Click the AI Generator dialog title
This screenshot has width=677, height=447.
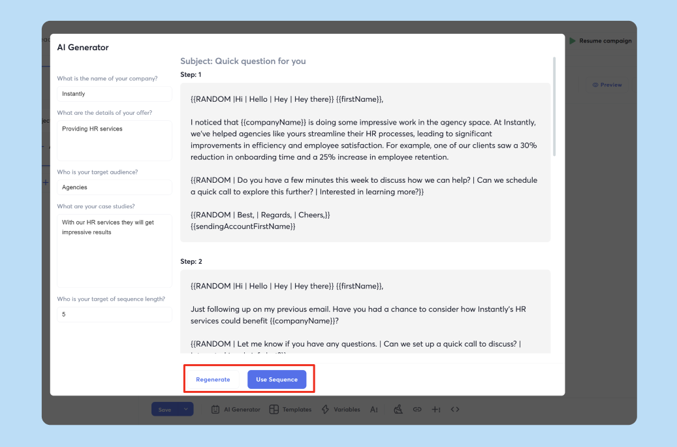pyautogui.click(x=83, y=48)
